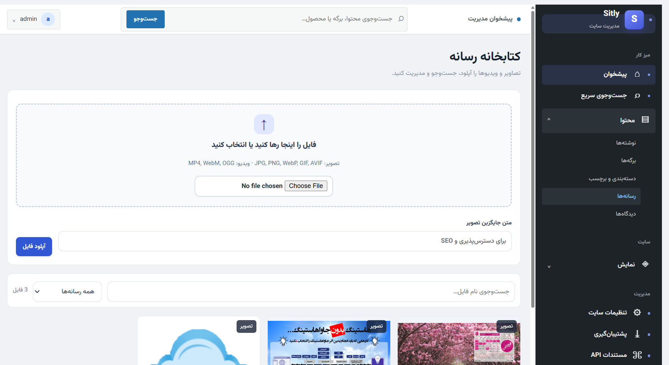
Task: Click the آپلود فایل upload button
Action: point(34,247)
